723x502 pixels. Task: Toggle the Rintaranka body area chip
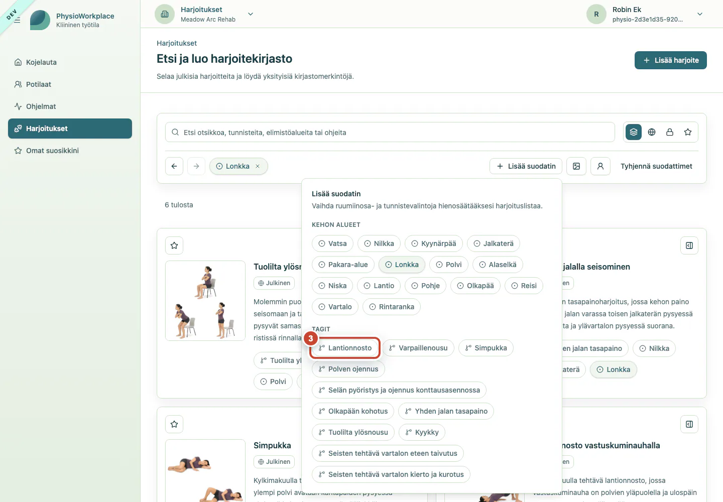(392, 307)
